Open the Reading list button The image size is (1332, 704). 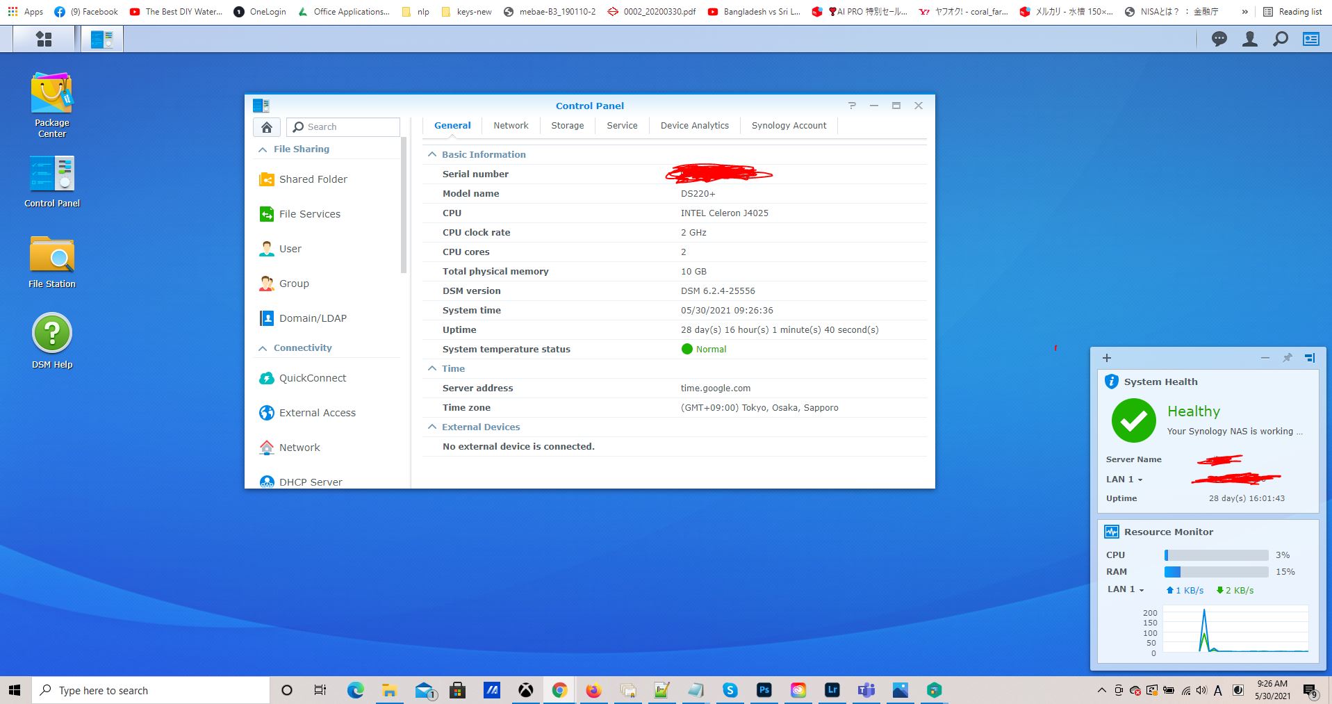(1292, 12)
